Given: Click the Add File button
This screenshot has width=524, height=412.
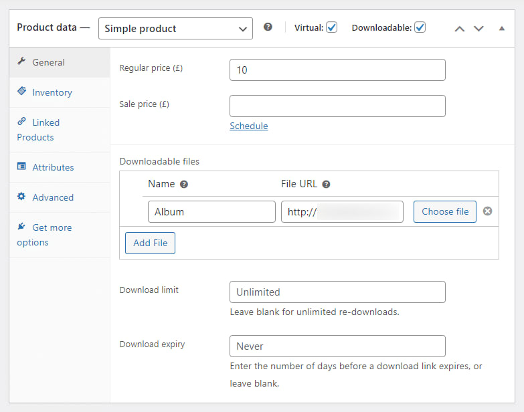Looking at the screenshot, I should pyautogui.click(x=150, y=243).
